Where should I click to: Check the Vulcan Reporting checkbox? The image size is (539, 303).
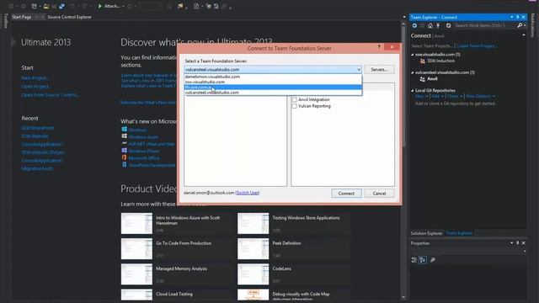[x=294, y=106]
